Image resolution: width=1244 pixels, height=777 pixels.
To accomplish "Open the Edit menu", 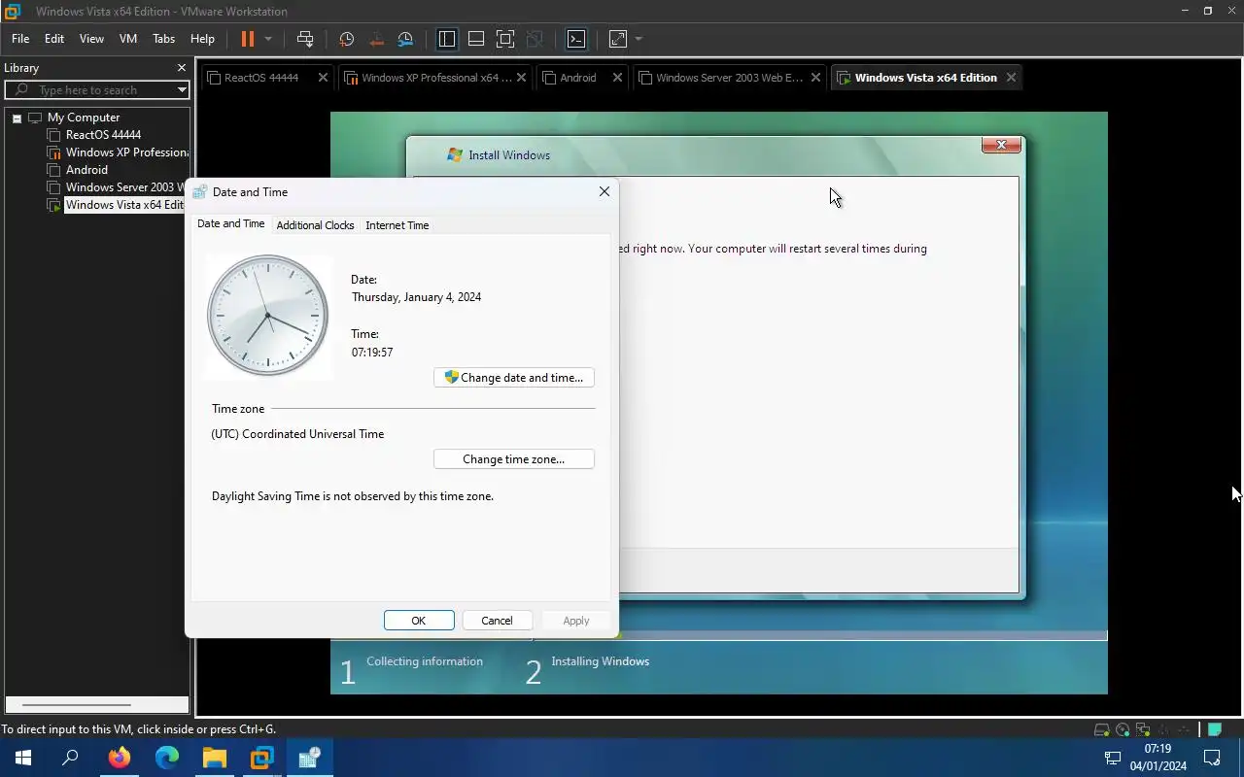I will pyautogui.click(x=54, y=39).
